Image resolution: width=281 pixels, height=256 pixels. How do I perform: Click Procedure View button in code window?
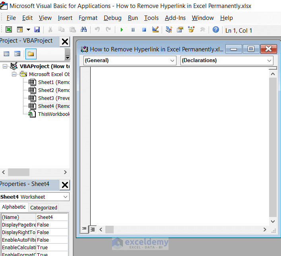click(84, 229)
